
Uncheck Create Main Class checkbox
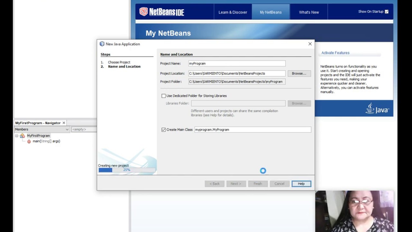point(164,130)
